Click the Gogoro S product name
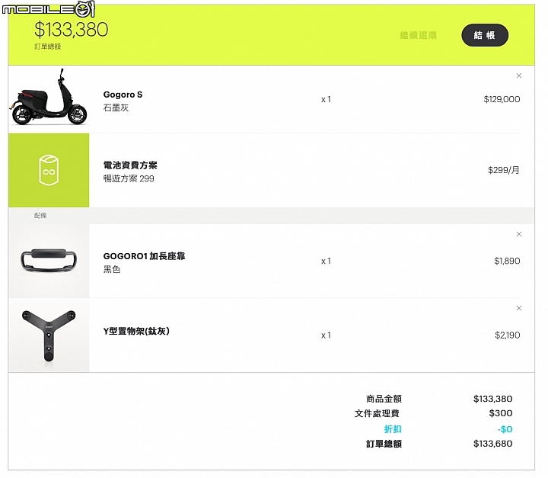Image resolution: width=548 pixels, height=478 pixels. coord(123,95)
